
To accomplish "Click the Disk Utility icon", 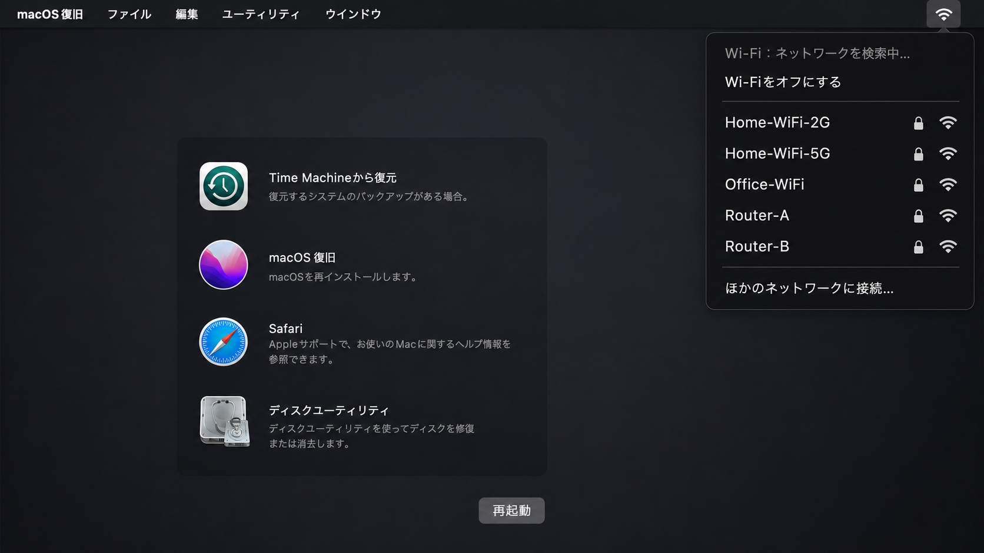I will click(225, 421).
